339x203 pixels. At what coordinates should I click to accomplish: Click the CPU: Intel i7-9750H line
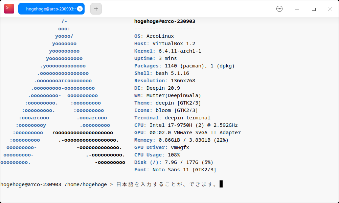pyautogui.click(x=186, y=125)
